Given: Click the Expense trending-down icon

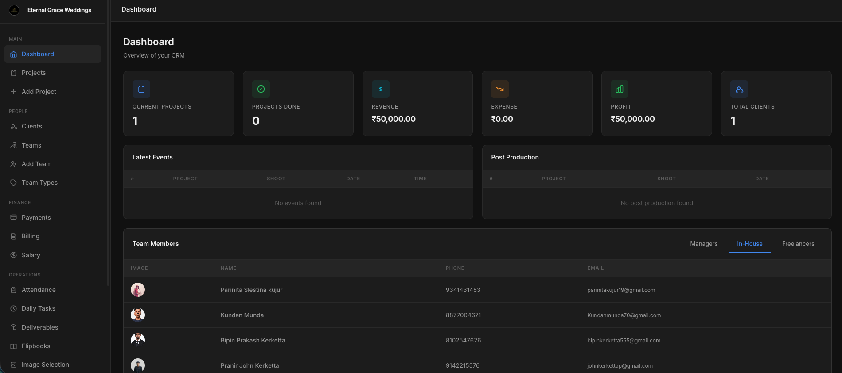Looking at the screenshot, I should (x=500, y=89).
